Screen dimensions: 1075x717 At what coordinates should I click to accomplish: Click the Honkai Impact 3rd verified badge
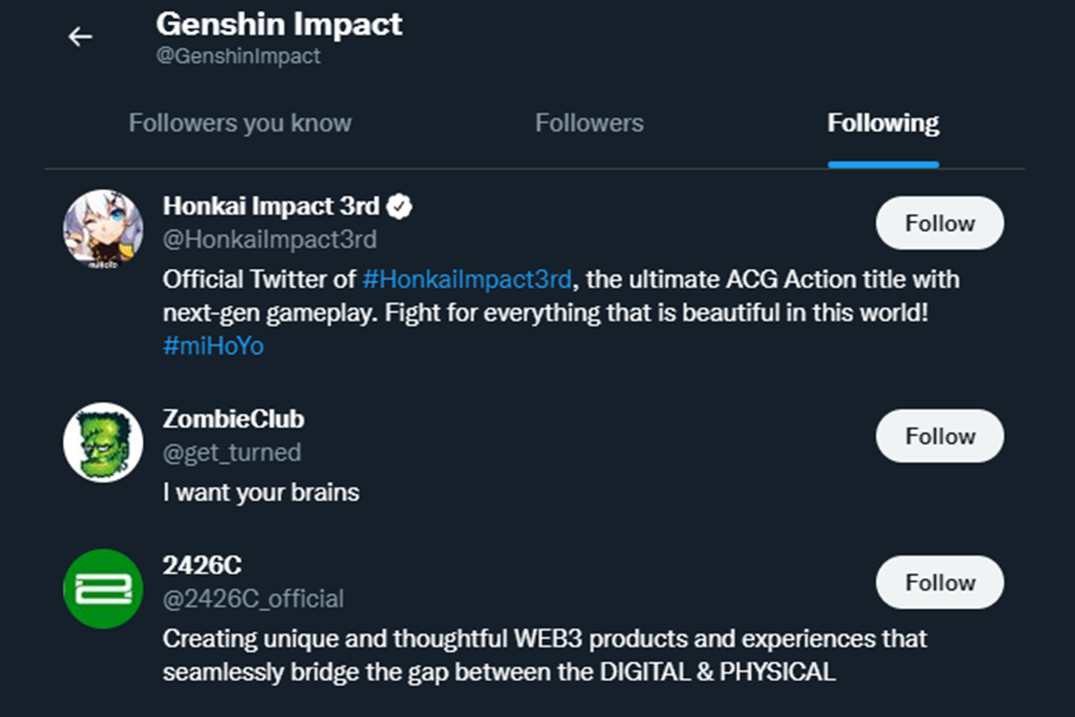400,207
